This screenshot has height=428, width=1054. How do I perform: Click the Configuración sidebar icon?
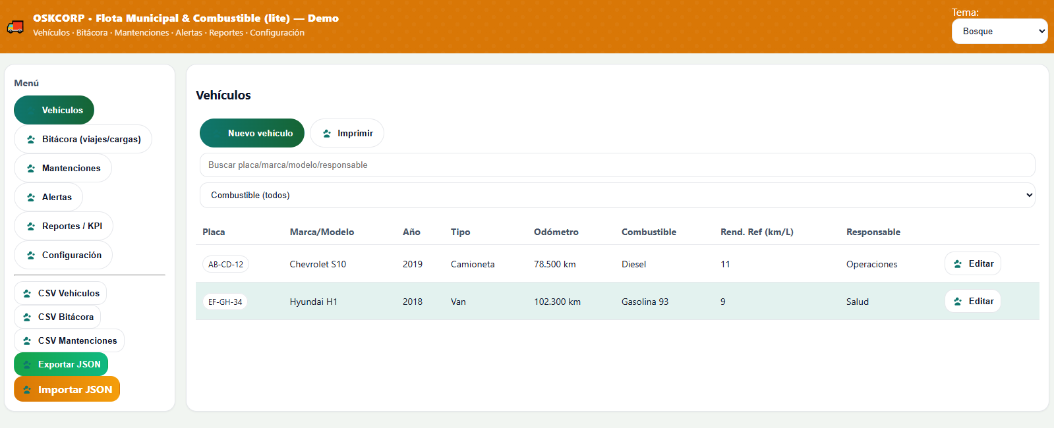pos(31,255)
